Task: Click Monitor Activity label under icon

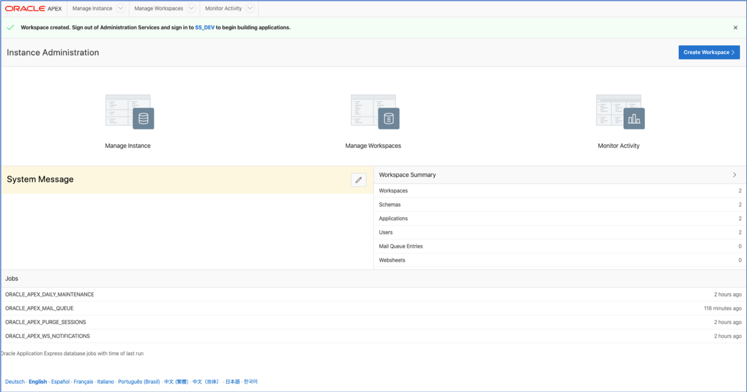Action: point(619,146)
